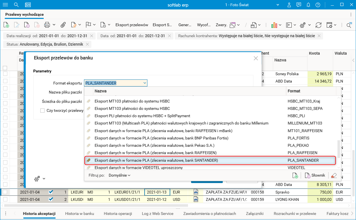Click the refresh arrows icon

319,25
